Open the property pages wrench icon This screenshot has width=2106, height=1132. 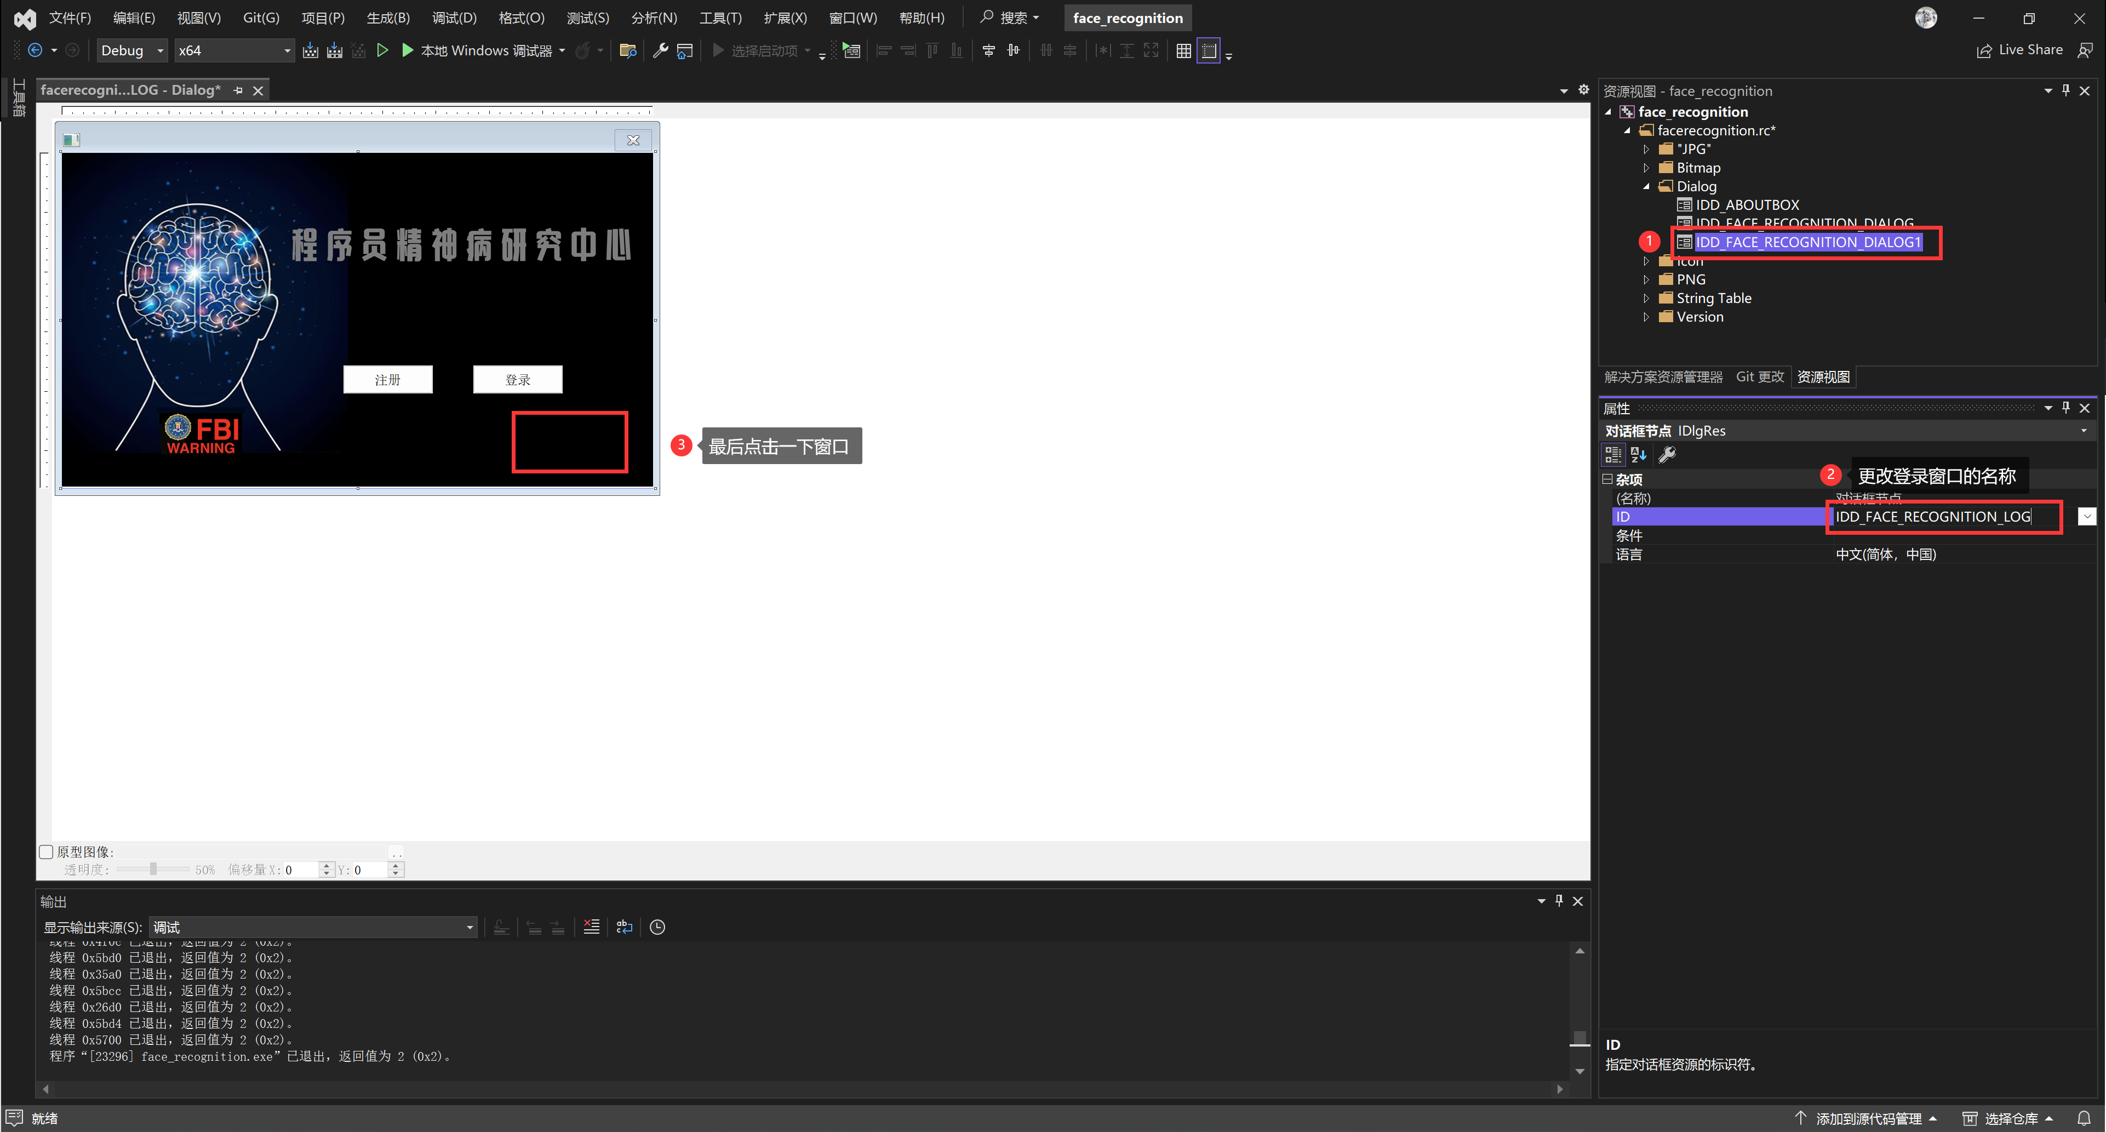(x=1666, y=455)
